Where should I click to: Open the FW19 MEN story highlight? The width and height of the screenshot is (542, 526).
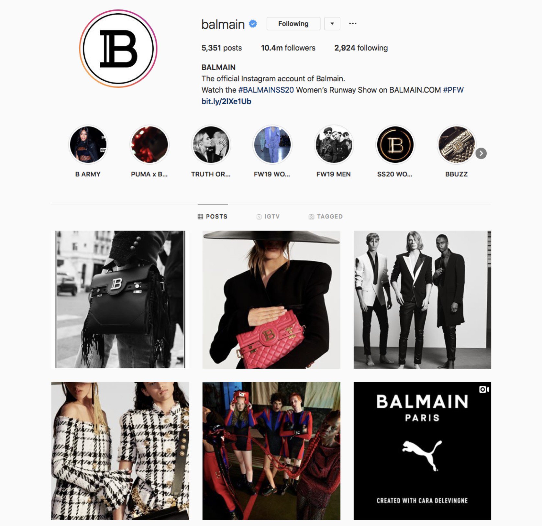(334, 144)
